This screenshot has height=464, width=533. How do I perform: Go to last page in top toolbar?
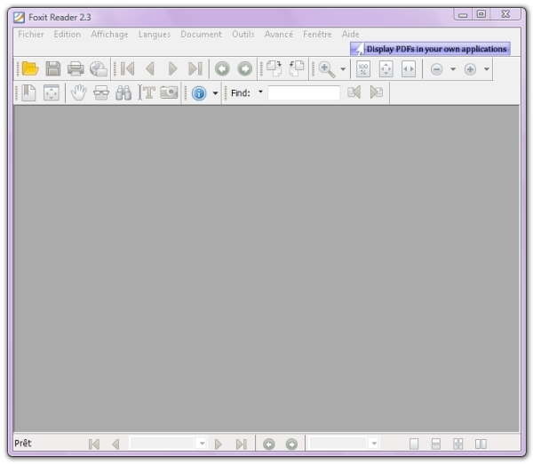pyautogui.click(x=195, y=68)
